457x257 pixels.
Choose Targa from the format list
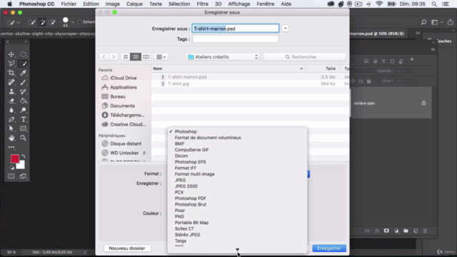coord(181,241)
